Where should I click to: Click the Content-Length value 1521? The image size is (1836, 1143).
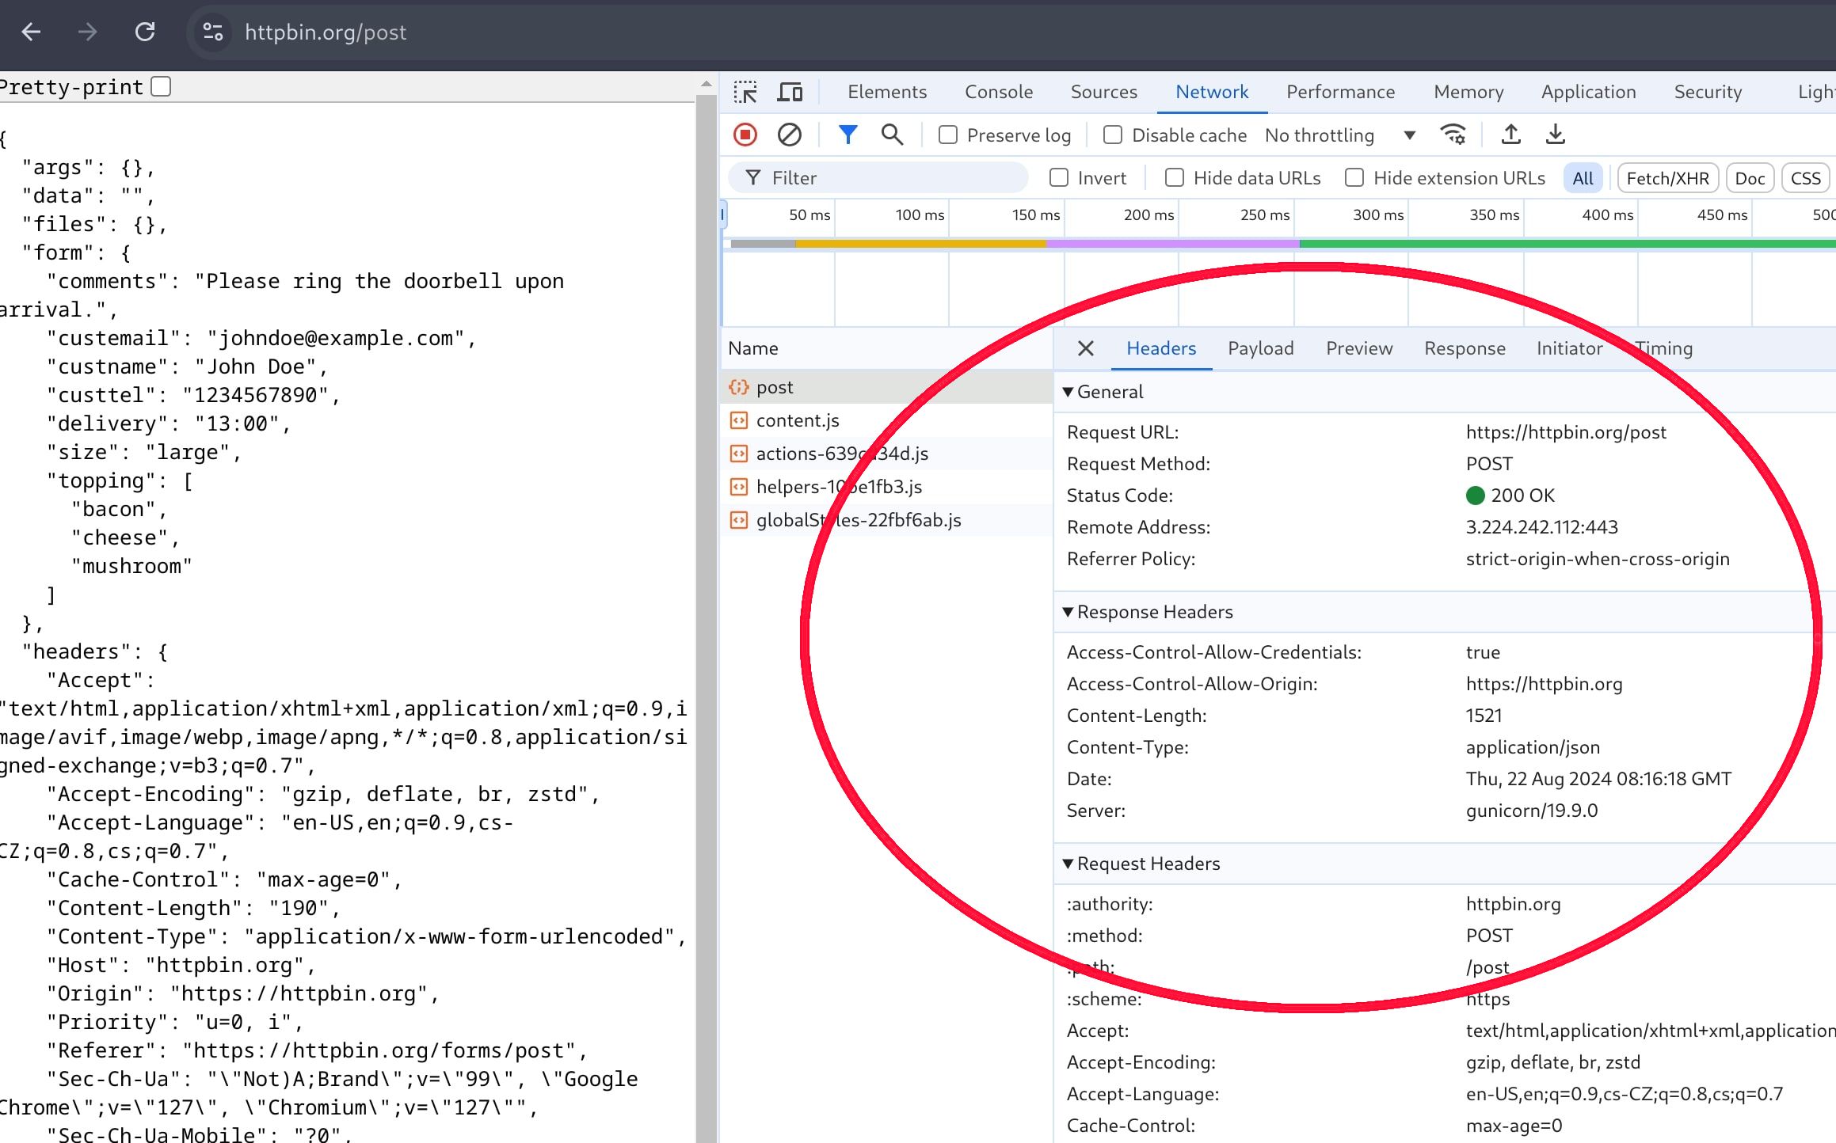pos(1484,716)
